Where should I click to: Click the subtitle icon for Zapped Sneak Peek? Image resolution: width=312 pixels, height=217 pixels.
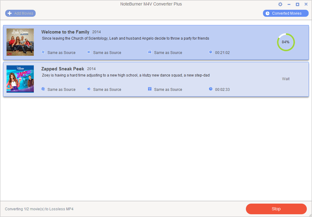(150, 89)
